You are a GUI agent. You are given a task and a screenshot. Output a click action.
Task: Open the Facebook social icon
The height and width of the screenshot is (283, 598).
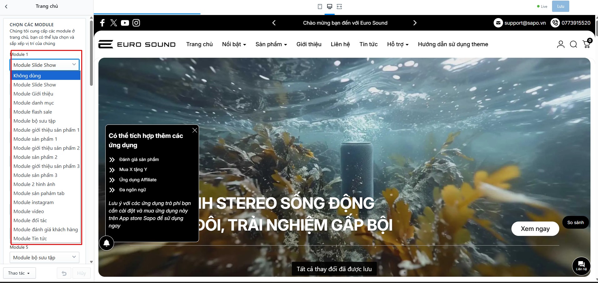102,23
